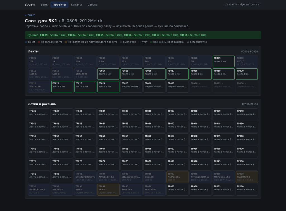Select the slot card FD027
Screen dimensions: 286x211
pos(177,87)
